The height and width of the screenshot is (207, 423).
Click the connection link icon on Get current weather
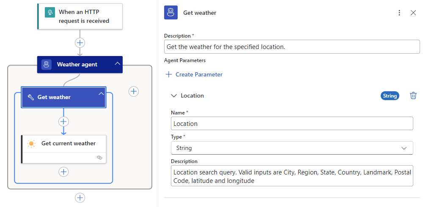(x=99, y=157)
